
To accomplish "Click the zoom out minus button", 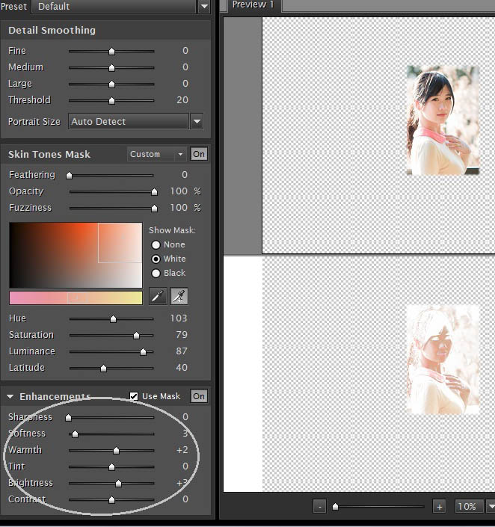I will click(320, 506).
